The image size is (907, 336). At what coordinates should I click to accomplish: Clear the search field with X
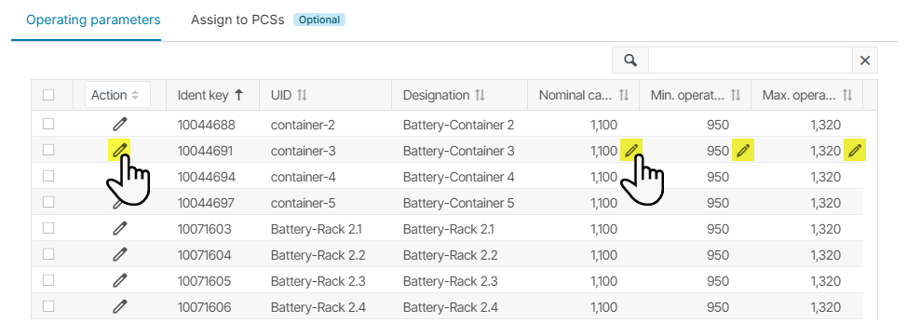865,60
